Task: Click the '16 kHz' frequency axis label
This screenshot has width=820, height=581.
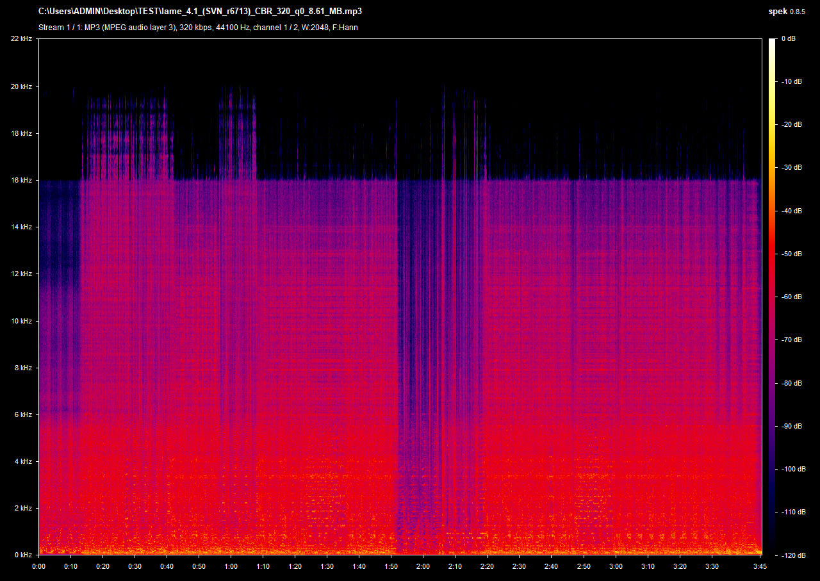Action: click(21, 180)
